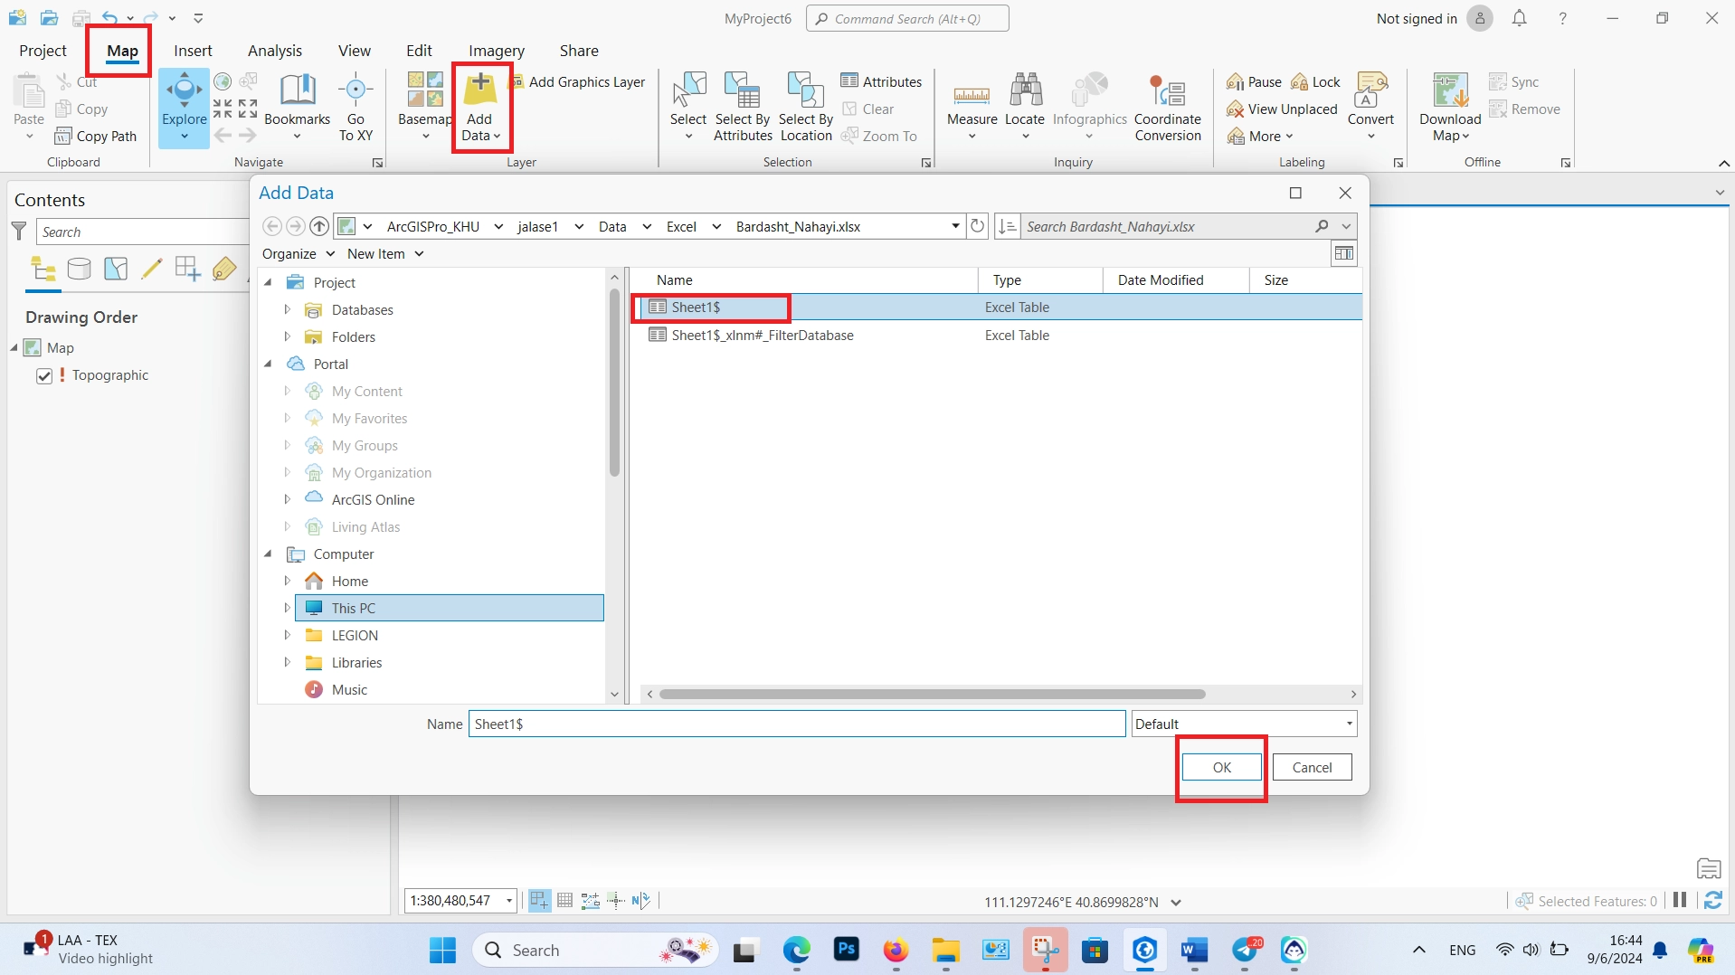Viewport: 1735px width, 975px height.
Task: Expand the This PC node
Action: [288, 608]
